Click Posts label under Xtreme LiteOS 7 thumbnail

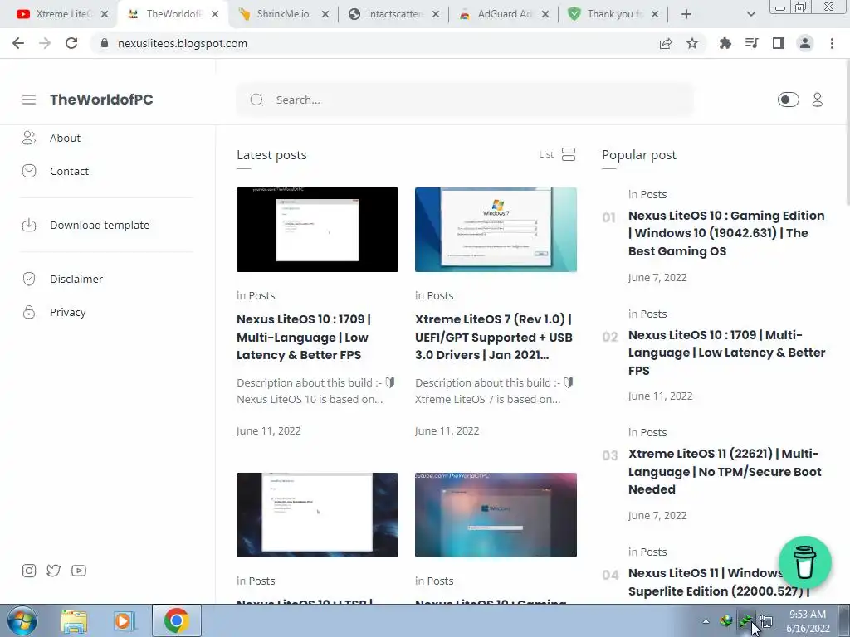point(440,296)
